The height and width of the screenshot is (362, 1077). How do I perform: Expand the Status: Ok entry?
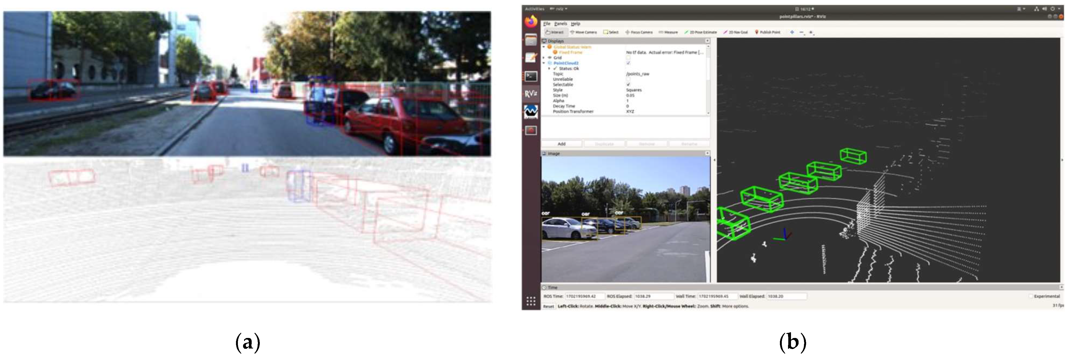549,69
